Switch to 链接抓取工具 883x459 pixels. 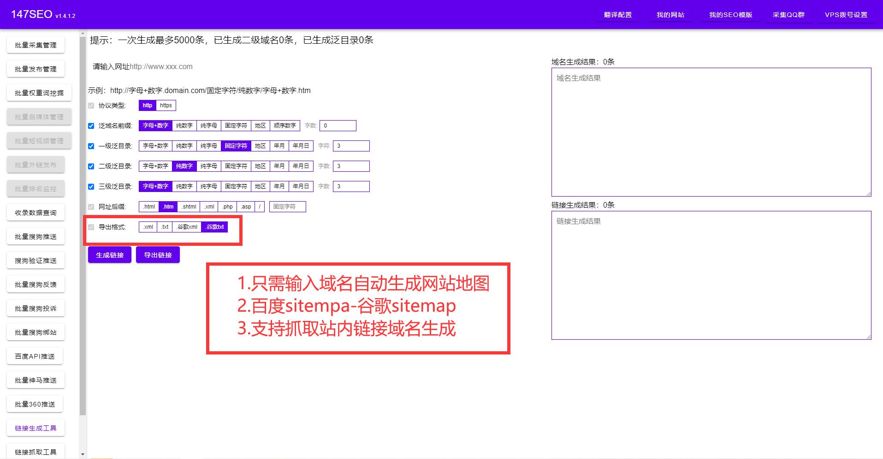pos(35,452)
